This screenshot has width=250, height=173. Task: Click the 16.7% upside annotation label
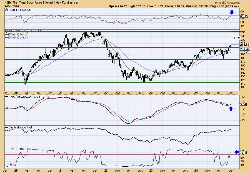click(236, 38)
